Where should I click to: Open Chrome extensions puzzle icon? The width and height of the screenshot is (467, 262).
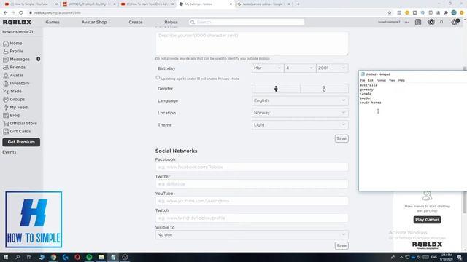point(446,13)
